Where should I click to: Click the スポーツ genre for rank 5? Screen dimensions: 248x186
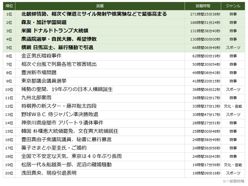233,47
